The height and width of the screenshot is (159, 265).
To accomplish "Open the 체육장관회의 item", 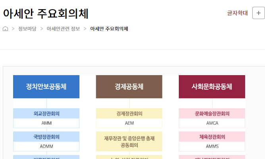I will pos(212,137).
